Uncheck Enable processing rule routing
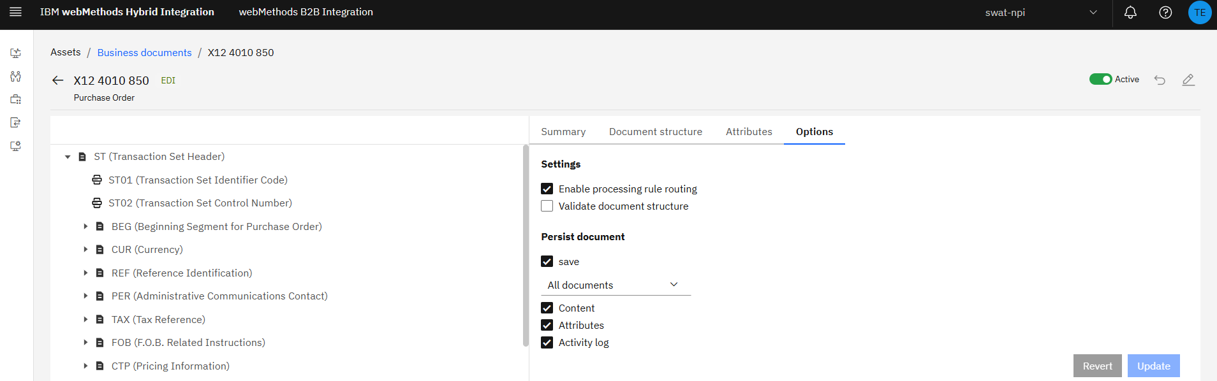The image size is (1217, 381). click(x=547, y=189)
